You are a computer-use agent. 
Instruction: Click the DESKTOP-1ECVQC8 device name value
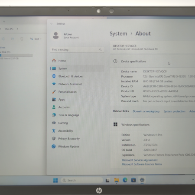point(155,71)
